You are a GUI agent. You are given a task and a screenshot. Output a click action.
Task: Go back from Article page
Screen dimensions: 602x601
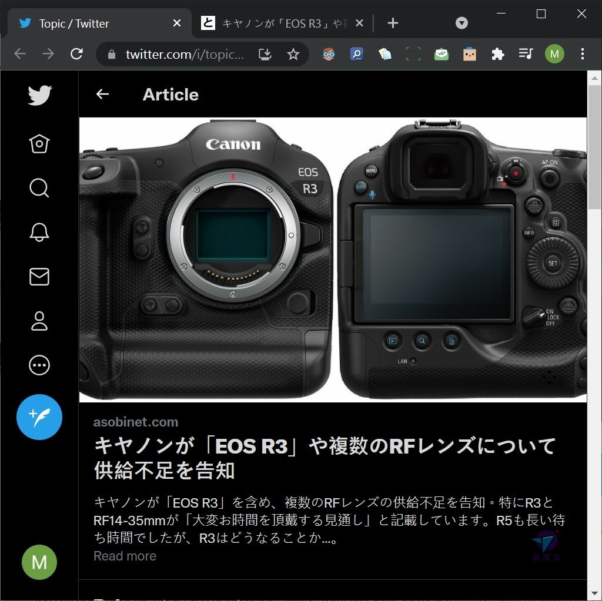tap(102, 94)
